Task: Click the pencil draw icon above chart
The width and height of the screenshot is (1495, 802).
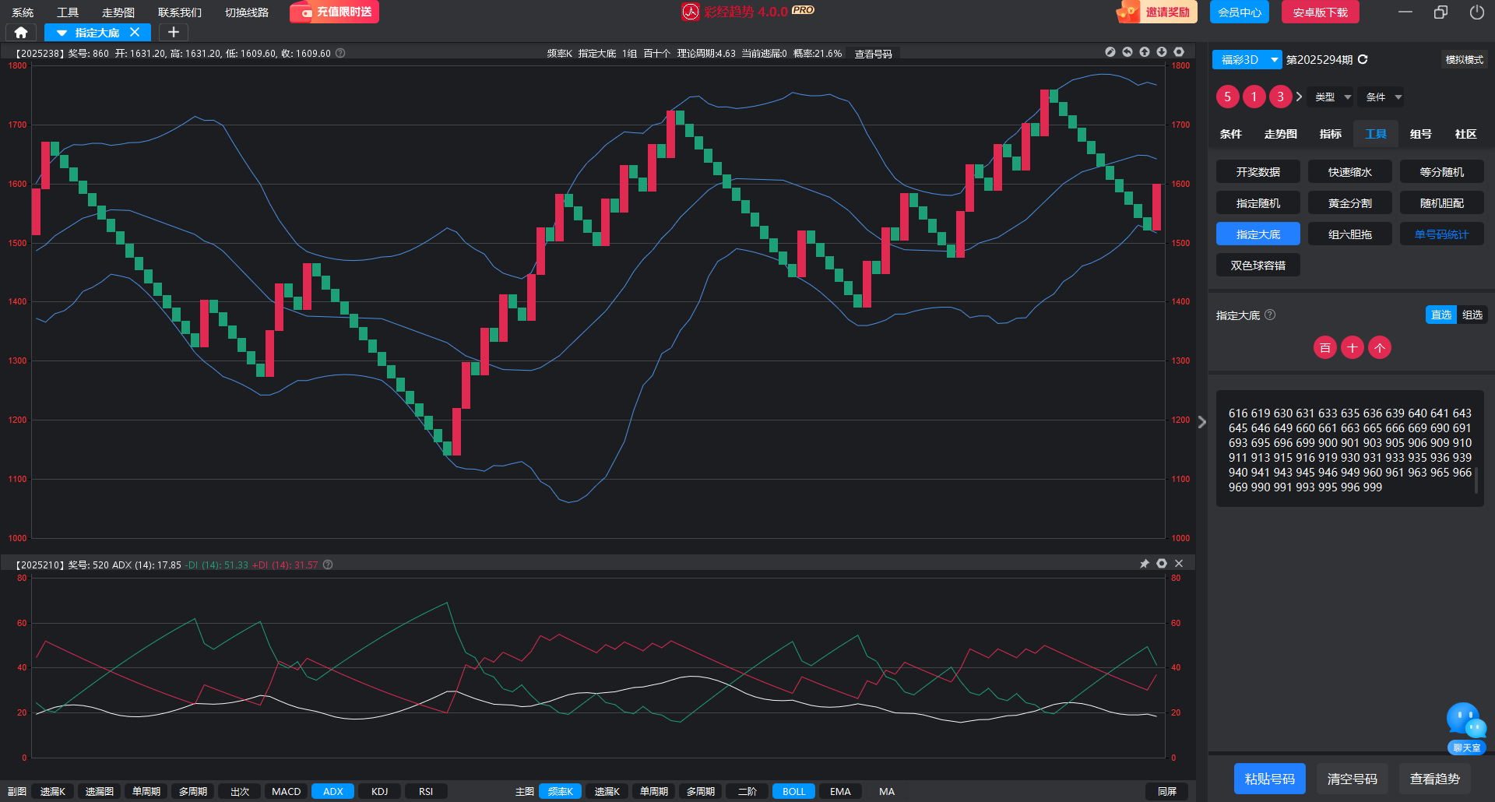Action: [1110, 52]
